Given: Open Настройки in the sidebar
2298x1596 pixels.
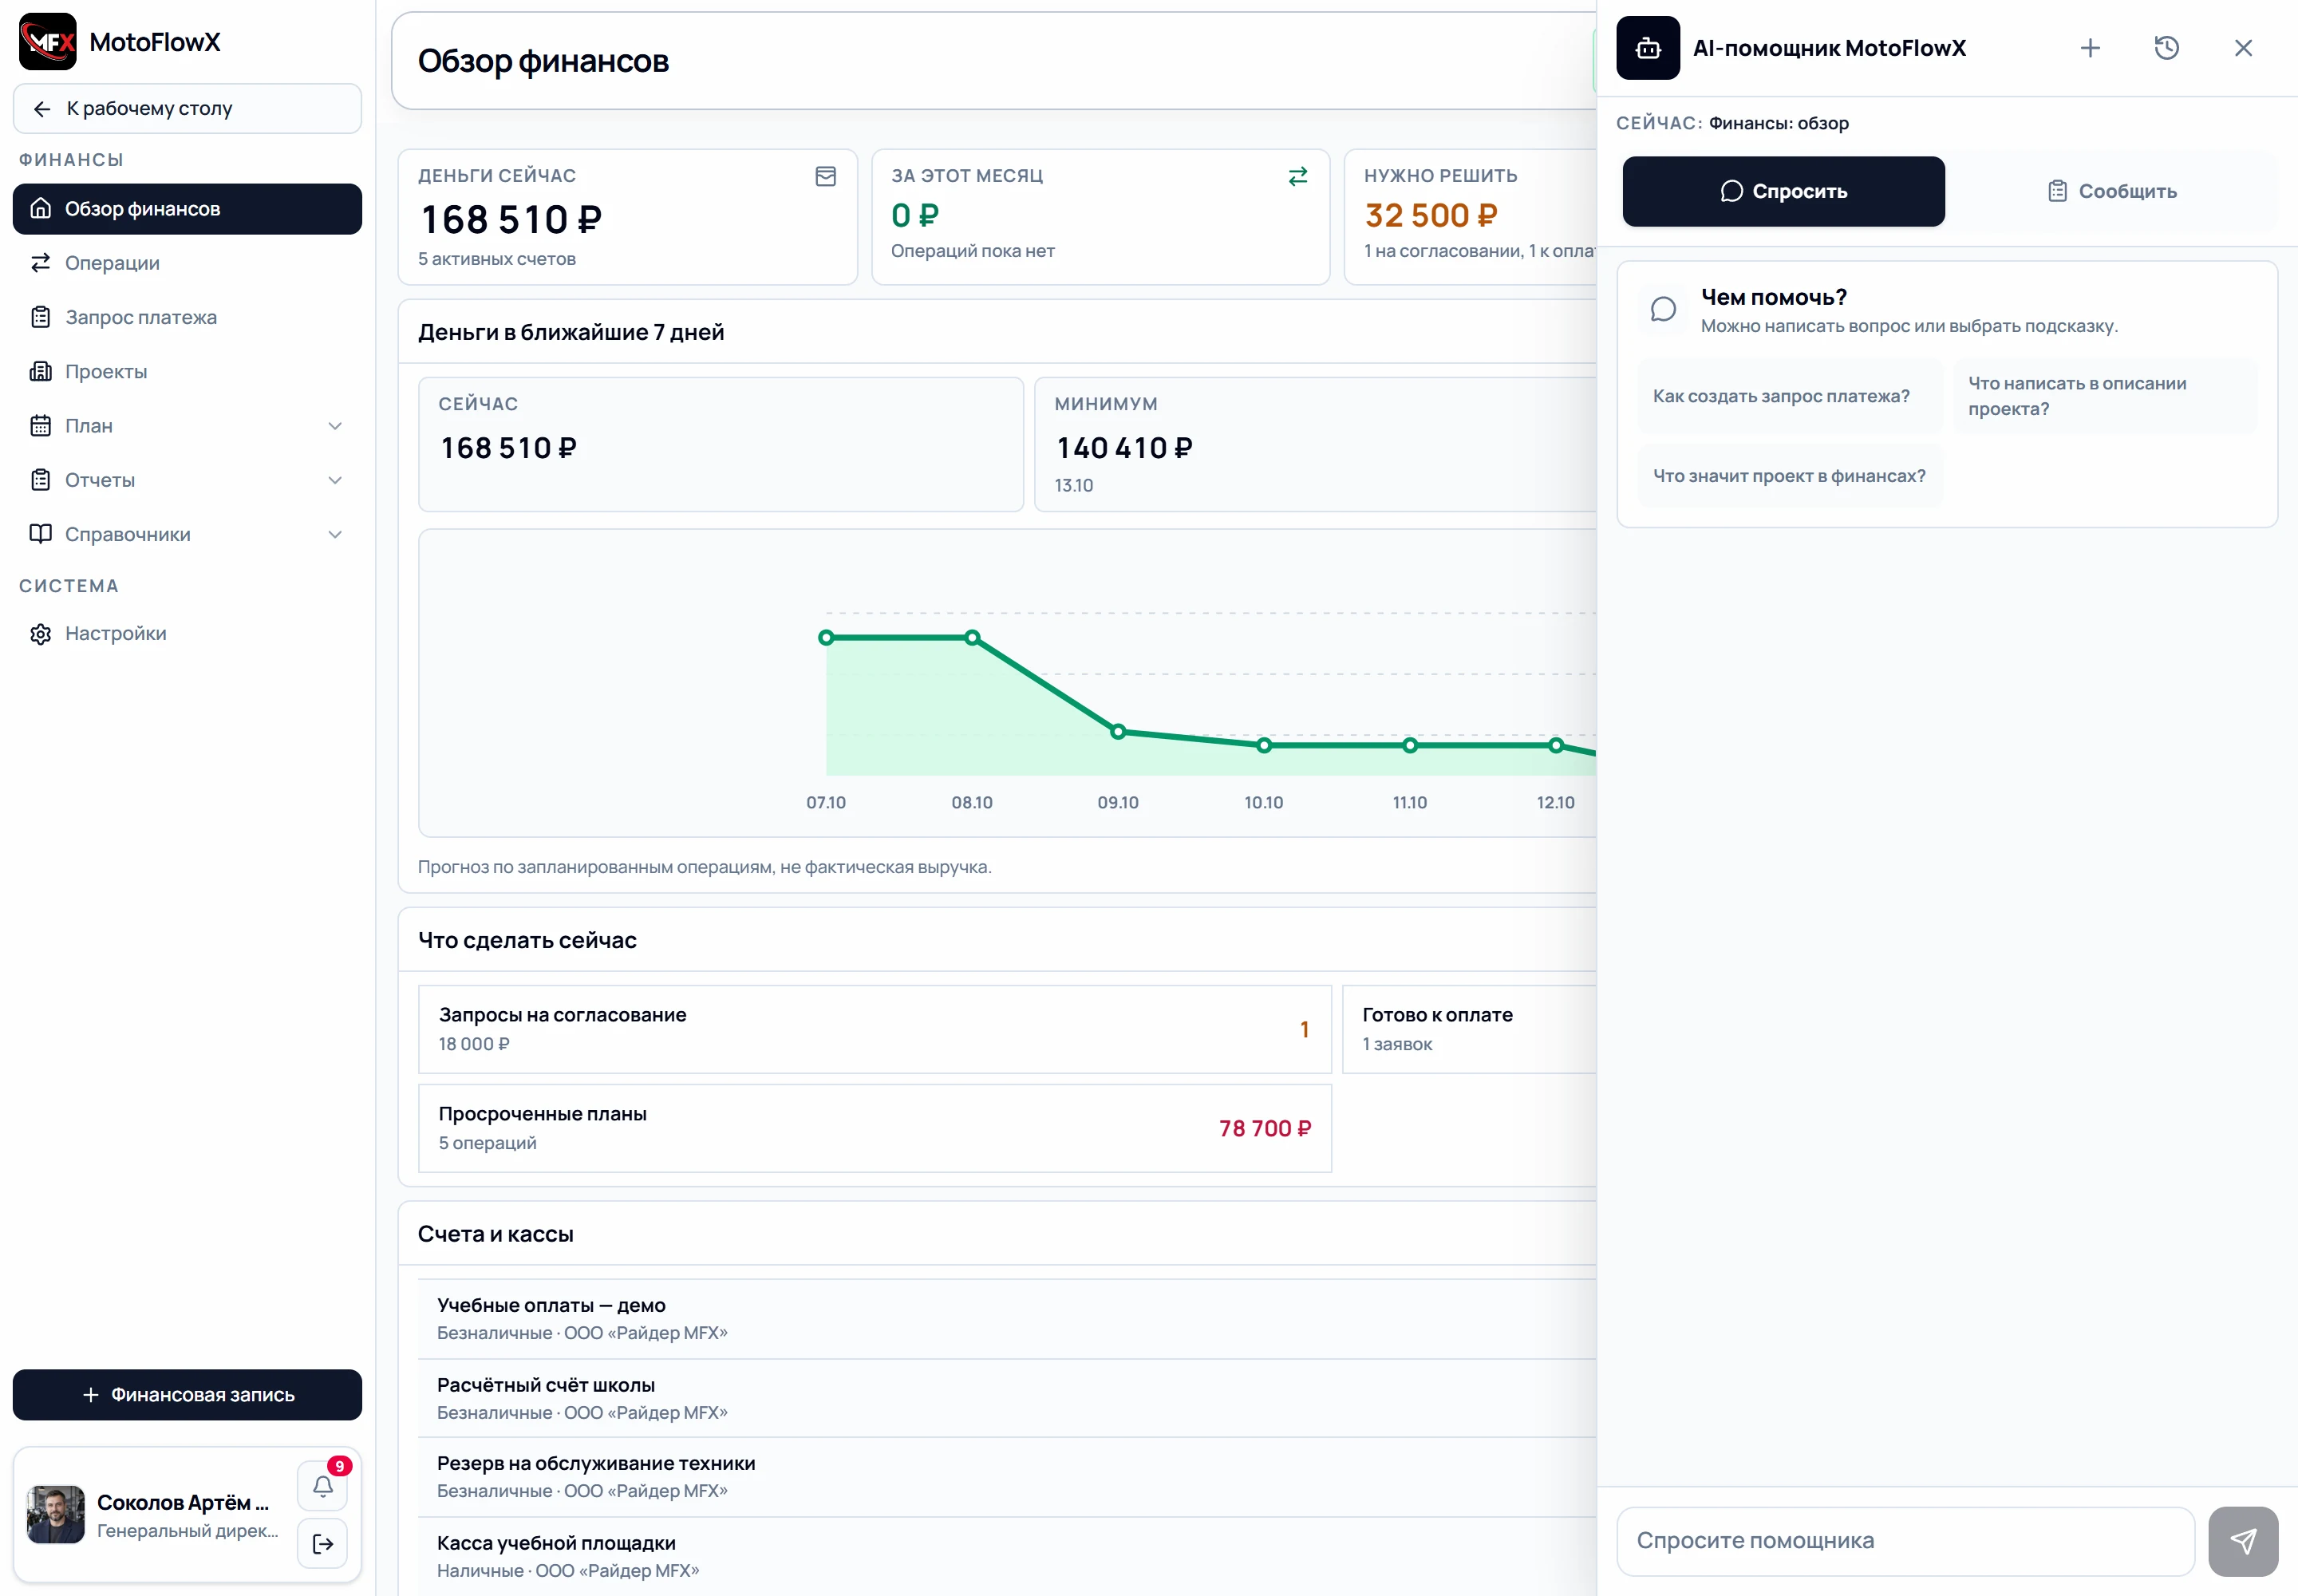Looking at the screenshot, I should point(187,634).
